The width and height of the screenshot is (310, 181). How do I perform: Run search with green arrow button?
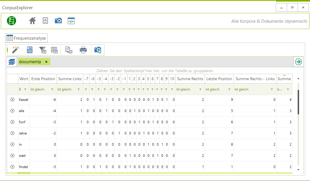299,62
